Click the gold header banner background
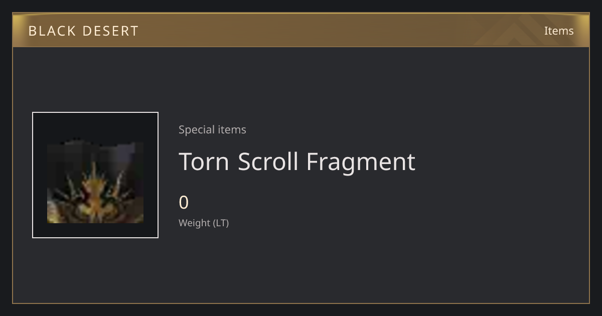 coord(301,30)
